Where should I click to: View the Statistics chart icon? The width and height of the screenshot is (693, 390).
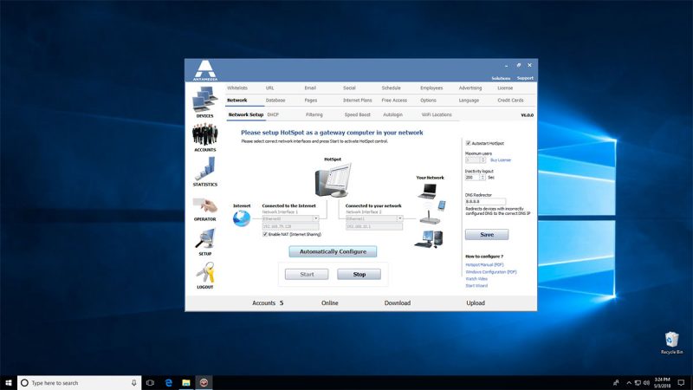204,169
